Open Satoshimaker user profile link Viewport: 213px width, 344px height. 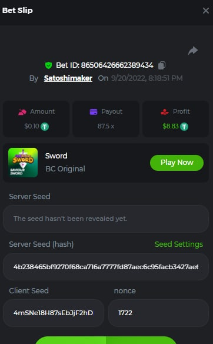coord(68,78)
